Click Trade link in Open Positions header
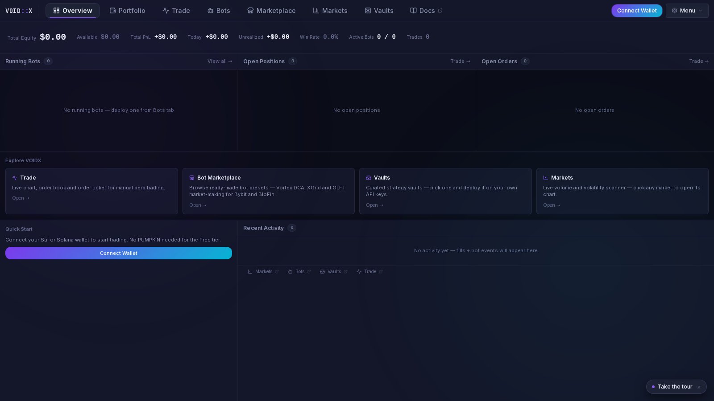Screen dimensions: 714x401 click(460, 61)
